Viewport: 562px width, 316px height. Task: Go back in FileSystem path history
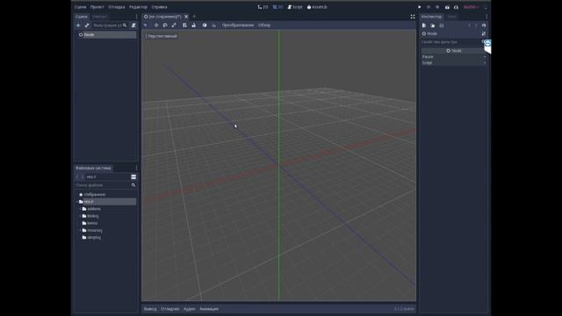tap(77, 177)
